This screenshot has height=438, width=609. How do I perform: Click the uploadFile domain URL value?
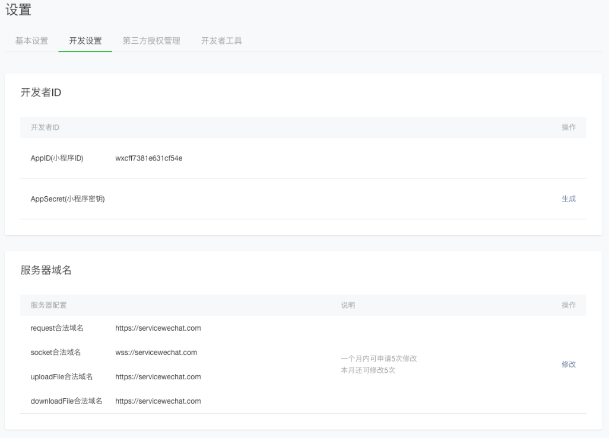coord(158,377)
